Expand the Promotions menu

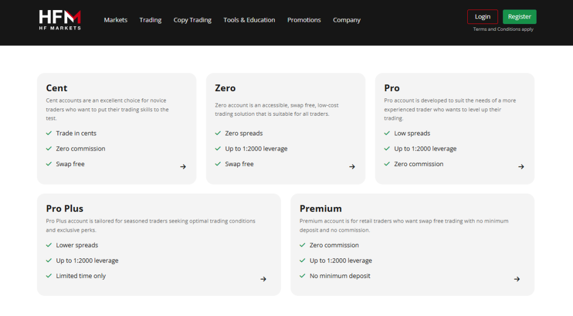point(304,20)
